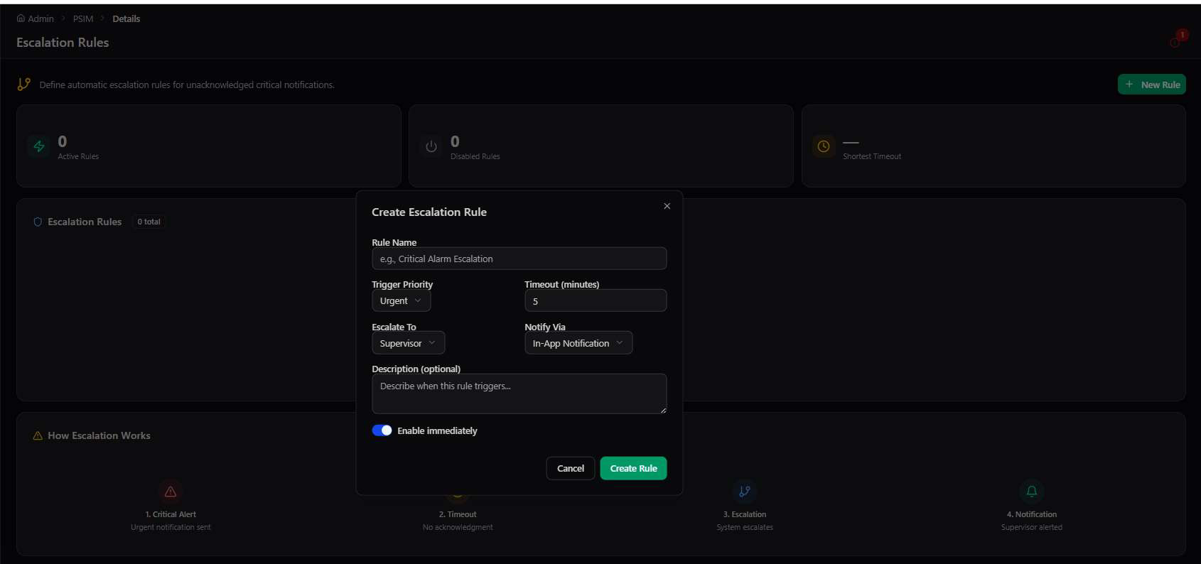Click the power icon on Disabled Rules card

431,146
